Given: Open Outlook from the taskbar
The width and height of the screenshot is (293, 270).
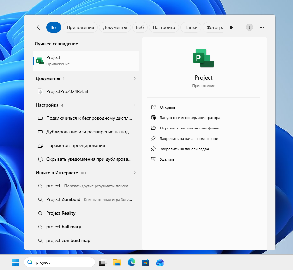Looking at the screenshot, I should pos(160,262).
